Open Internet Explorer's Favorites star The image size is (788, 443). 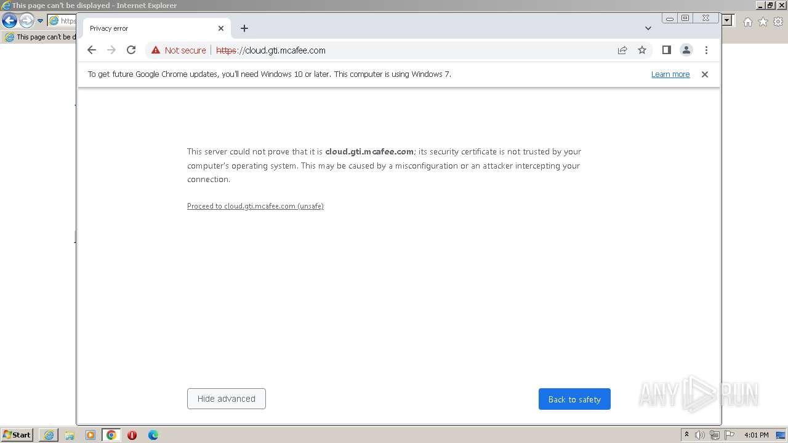pos(763,22)
